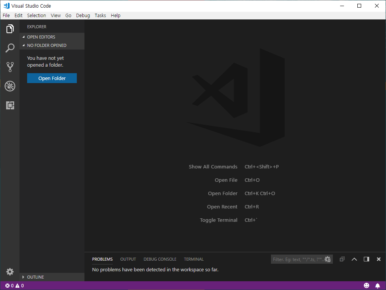
Task: Open the notifications bell icon
Action: pos(377,285)
